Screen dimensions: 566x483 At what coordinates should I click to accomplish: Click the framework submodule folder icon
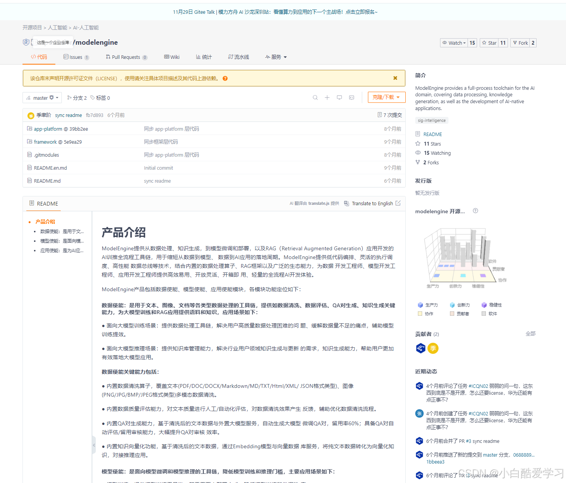(x=29, y=142)
